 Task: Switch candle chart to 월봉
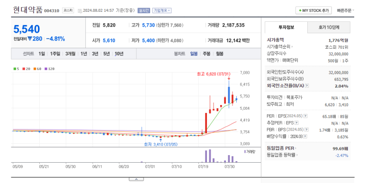[x=219, y=54]
